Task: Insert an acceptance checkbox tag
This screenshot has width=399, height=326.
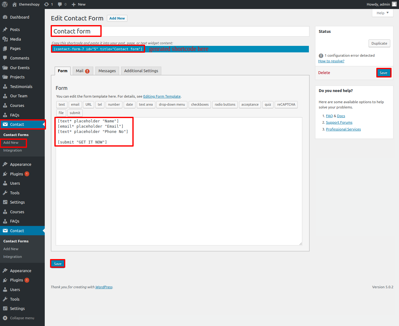Action: (x=250, y=105)
